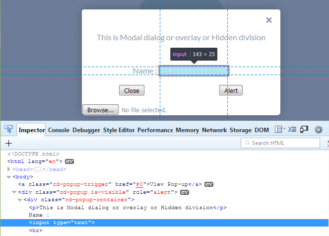Open the DOM tab

[x=262, y=130]
